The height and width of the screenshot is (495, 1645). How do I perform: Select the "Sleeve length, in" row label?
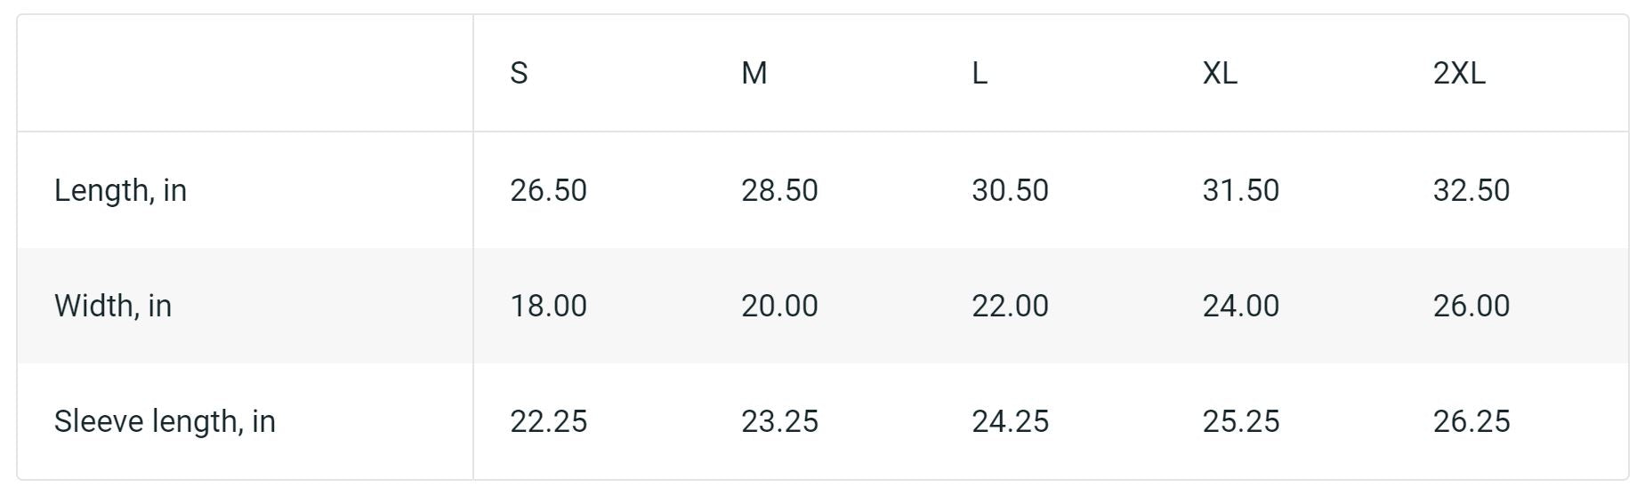coord(165,421)
